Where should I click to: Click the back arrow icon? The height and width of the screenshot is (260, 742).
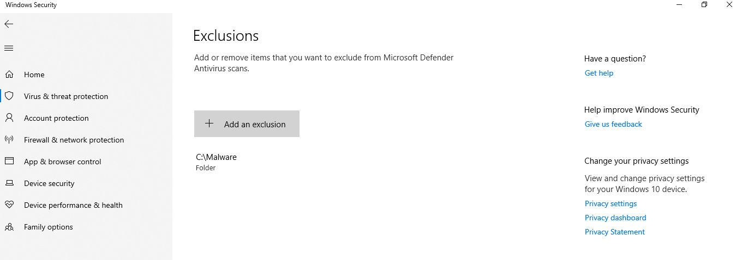9,24
